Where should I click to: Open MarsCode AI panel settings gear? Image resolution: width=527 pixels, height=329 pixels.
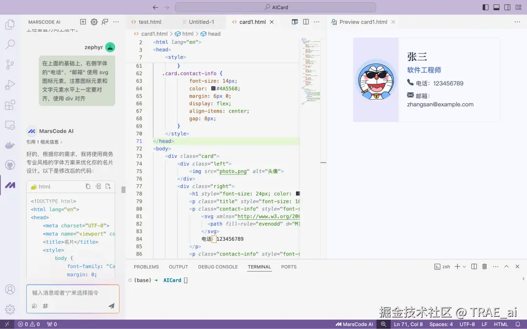[x=94, y=22]
